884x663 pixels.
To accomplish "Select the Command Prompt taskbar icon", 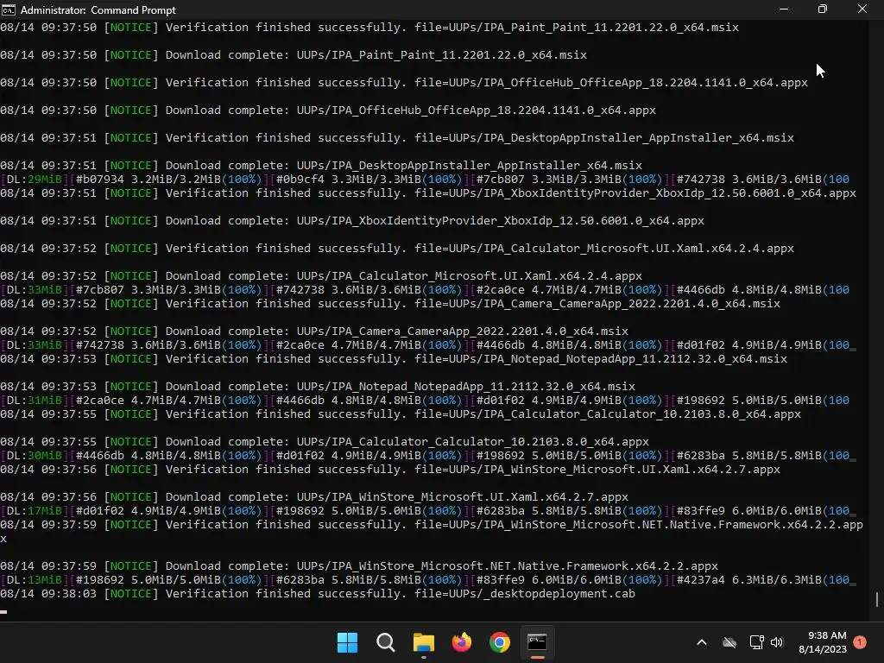I will pos(537,642).
